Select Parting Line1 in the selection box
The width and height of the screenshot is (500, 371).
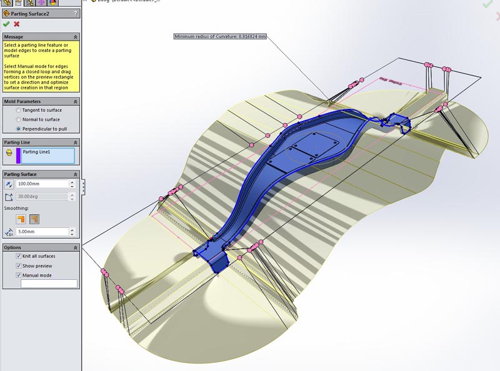tap(36, 152)
